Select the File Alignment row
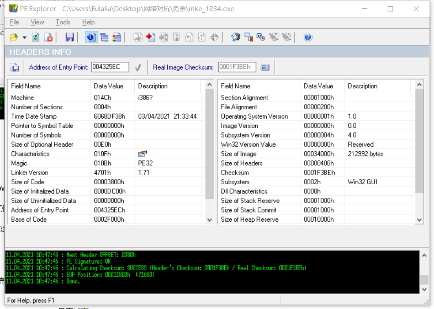Screen dimensions: 434x309 pos(316,107)
